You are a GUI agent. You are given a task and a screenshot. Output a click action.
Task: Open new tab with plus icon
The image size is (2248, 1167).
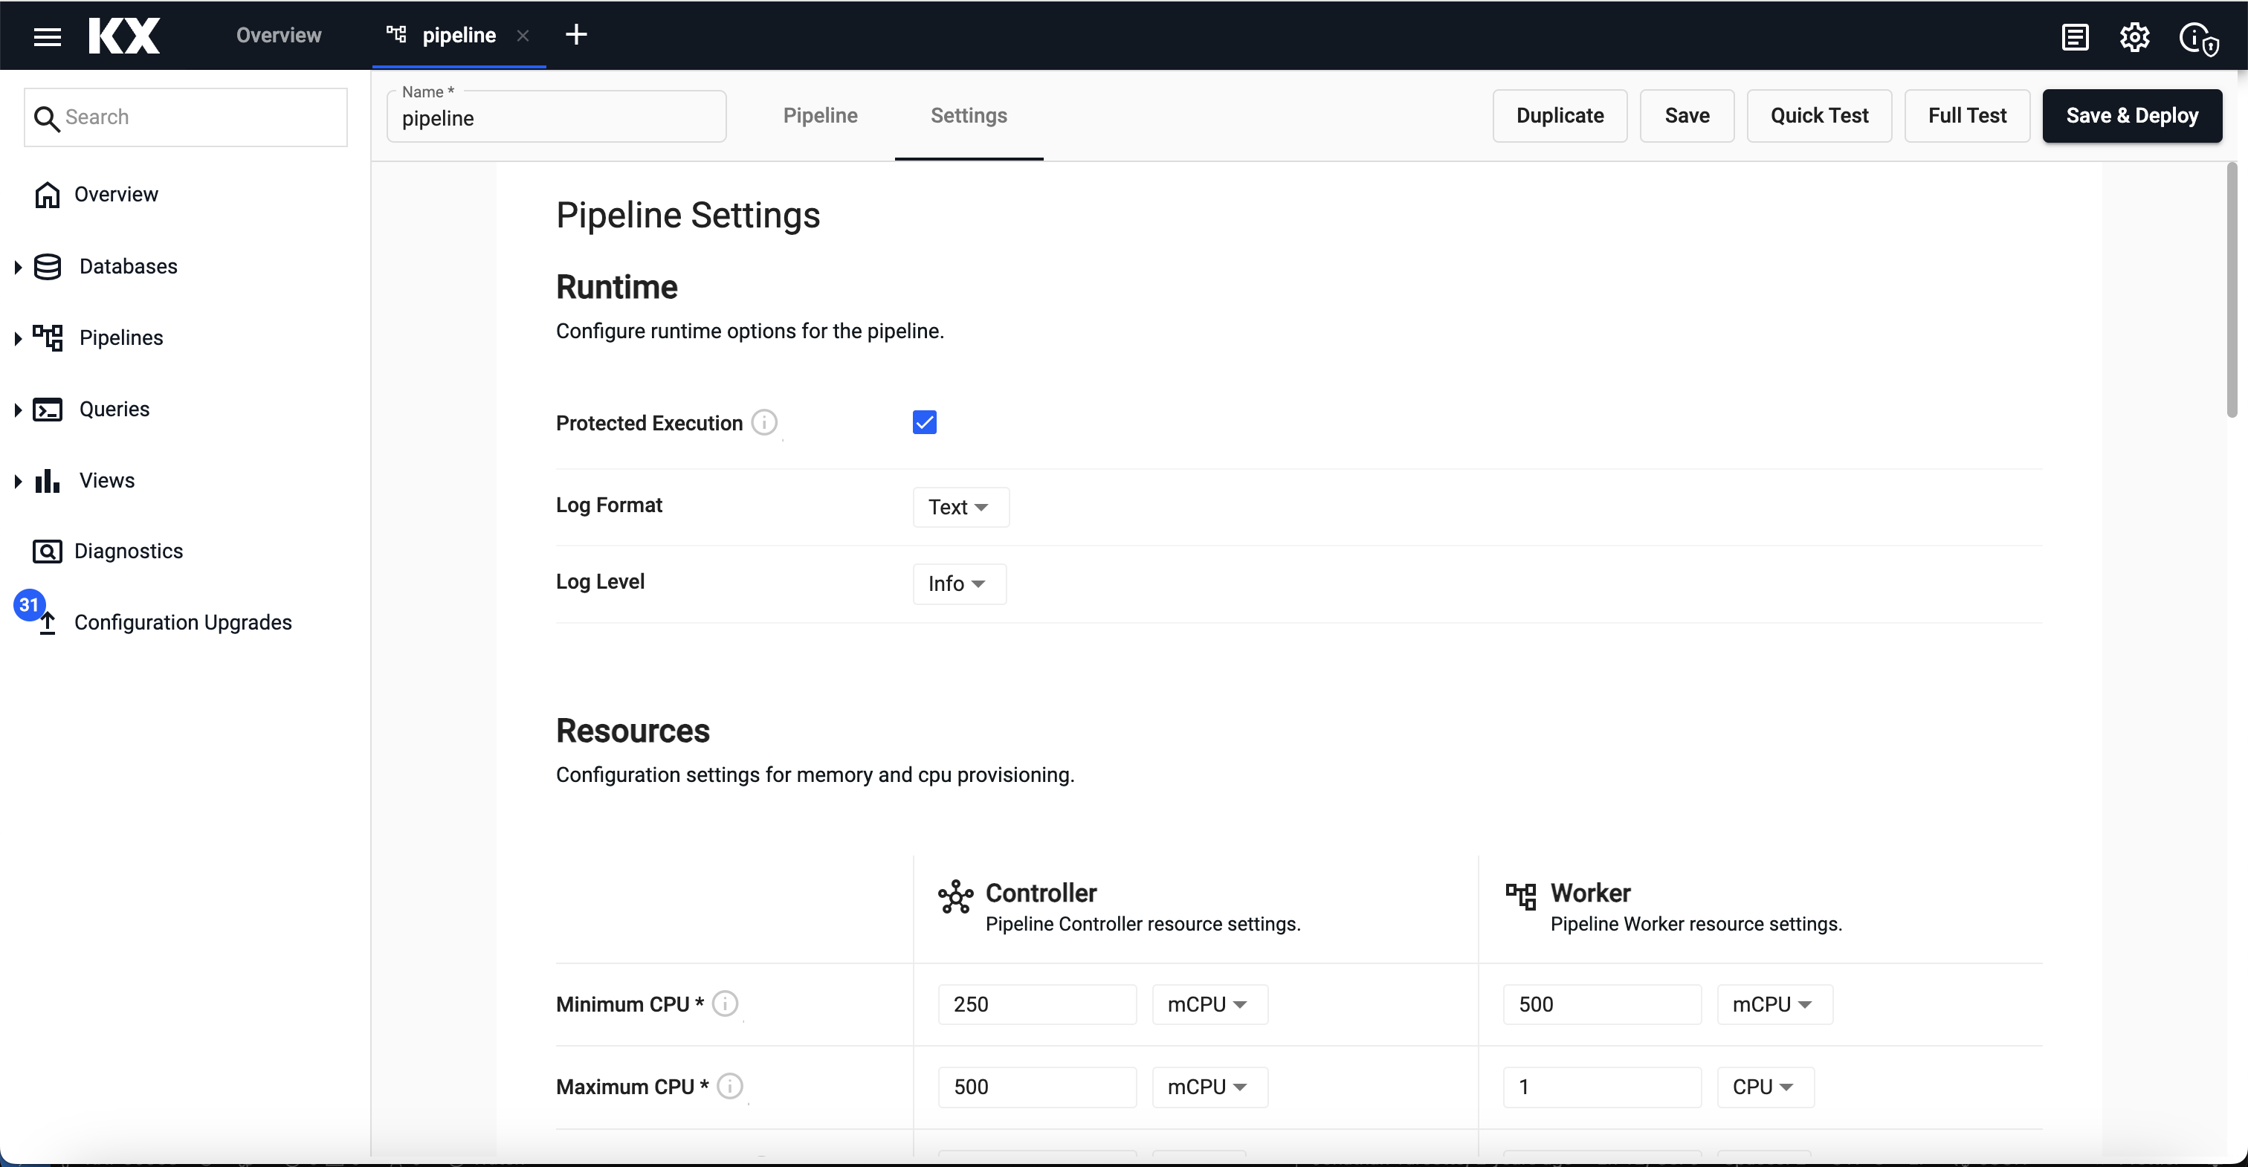point(576,35)
